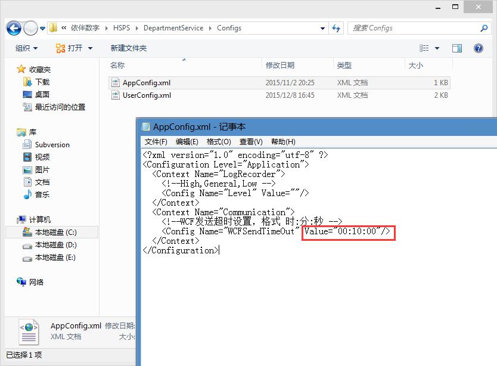Click the 新建文件夹 button
This screenshot has height=366, width=497.
click(x=128, y=48)
